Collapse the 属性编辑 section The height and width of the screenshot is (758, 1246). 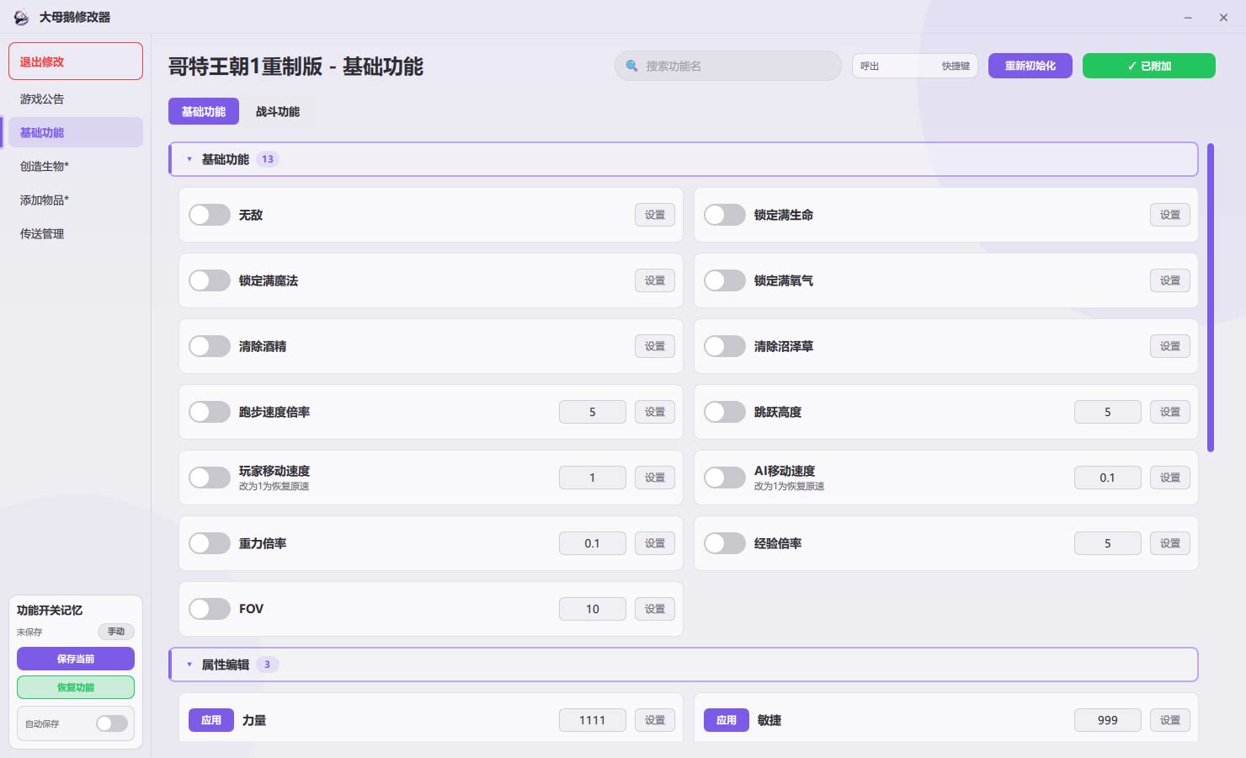pos(684,665)
